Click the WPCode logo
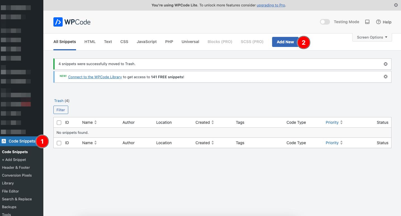The image size is (401, 216). 72,22
